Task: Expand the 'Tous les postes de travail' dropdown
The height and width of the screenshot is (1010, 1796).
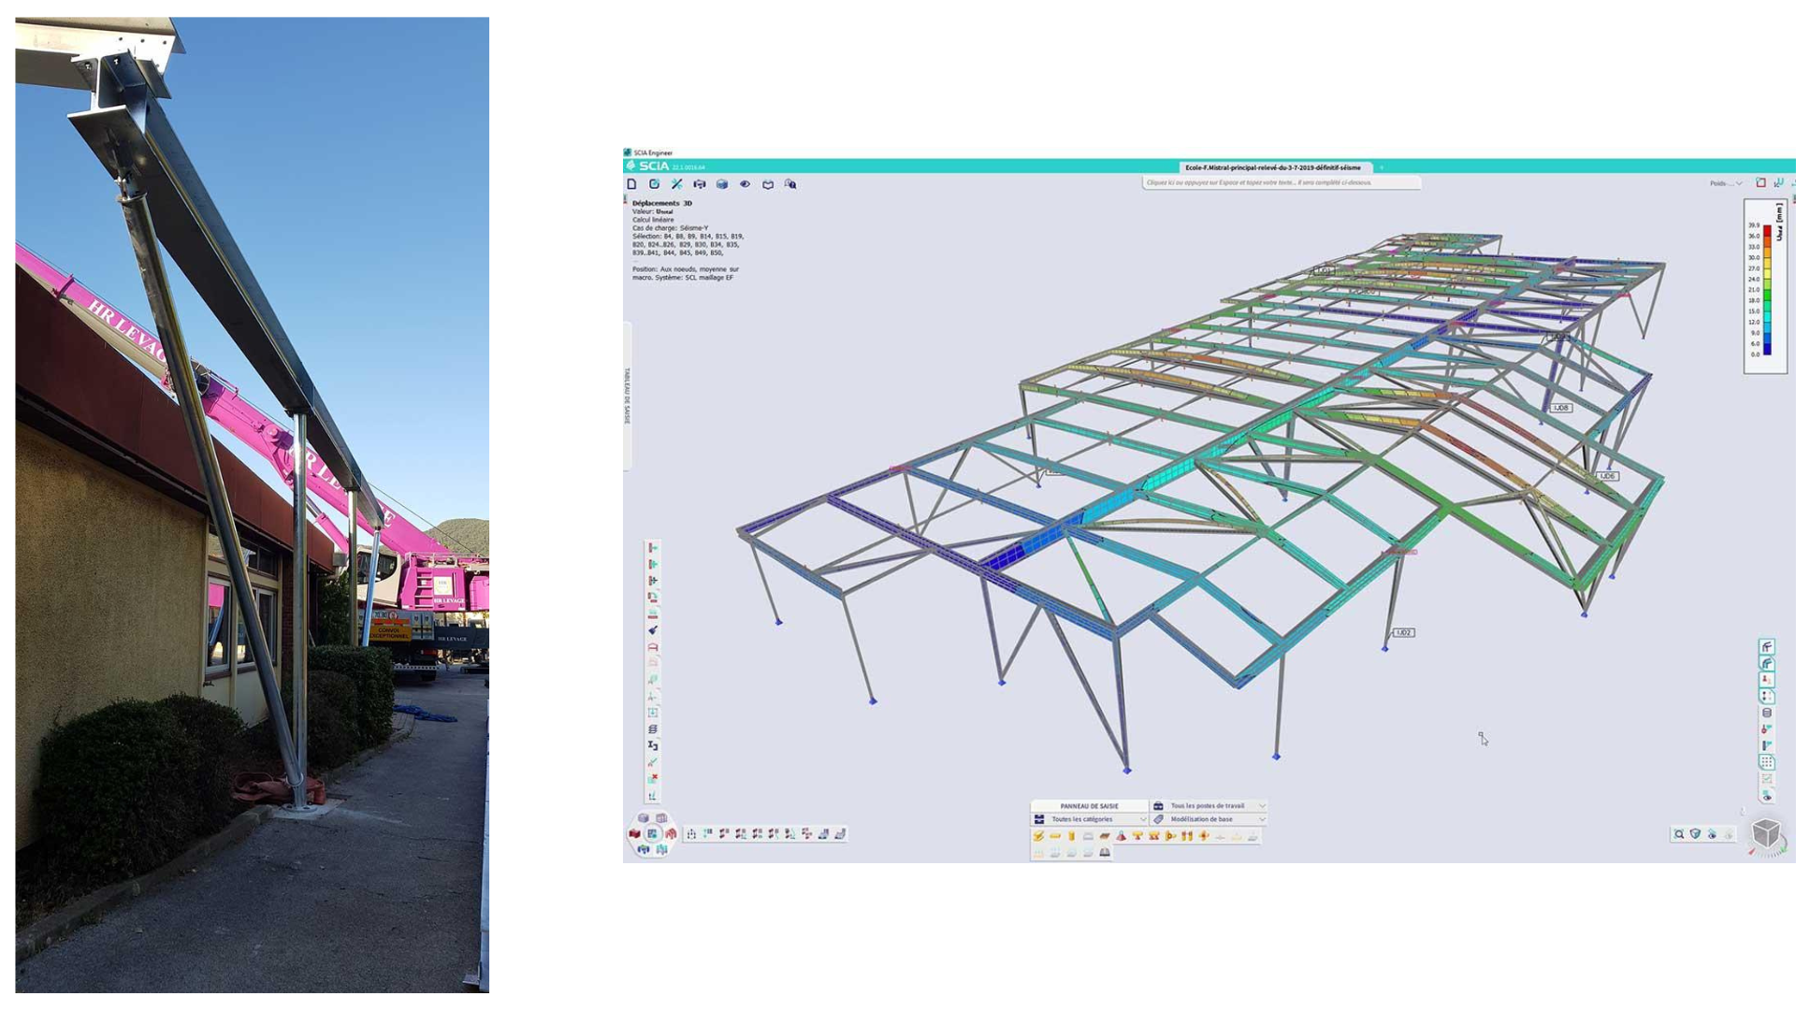Action: pos(1210,805)
